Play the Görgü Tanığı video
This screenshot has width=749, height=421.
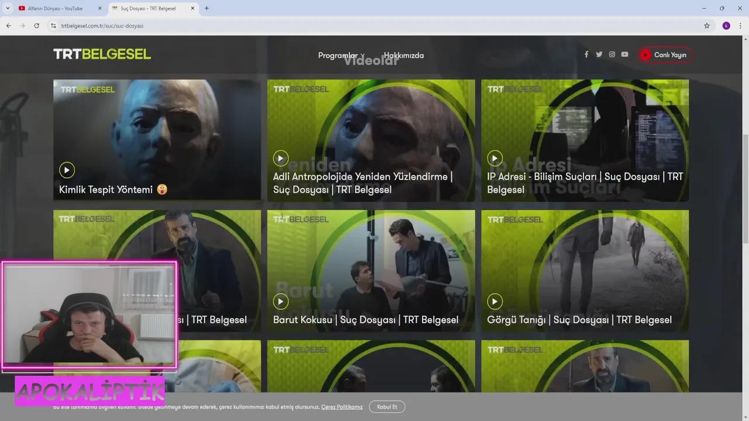(495, 301)
